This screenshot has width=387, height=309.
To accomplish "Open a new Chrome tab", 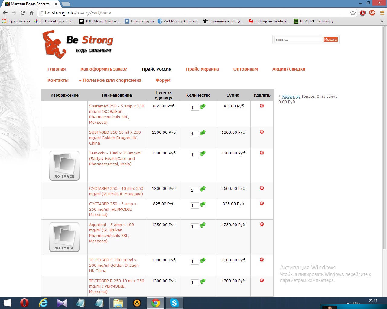I will pos(66,4).
